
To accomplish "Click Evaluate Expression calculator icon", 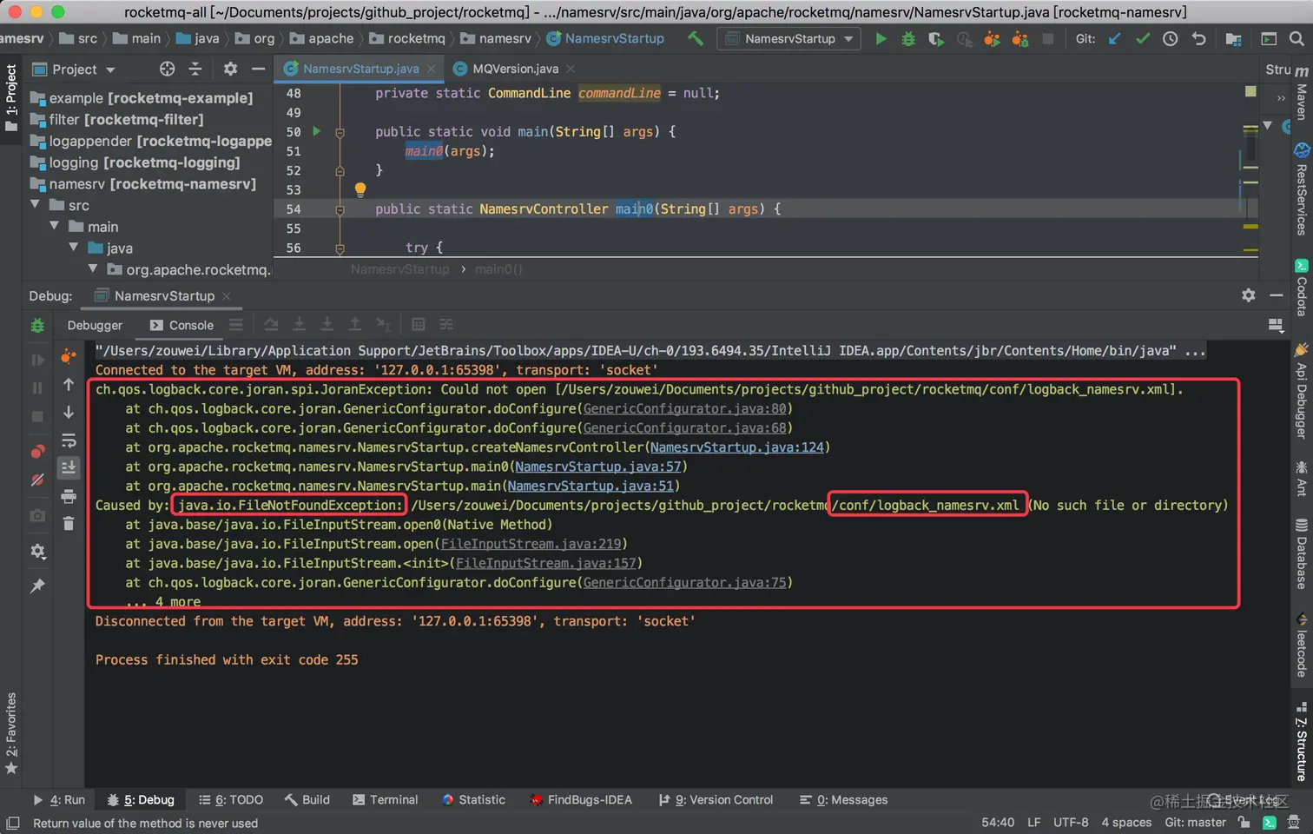I will point(418,324).
